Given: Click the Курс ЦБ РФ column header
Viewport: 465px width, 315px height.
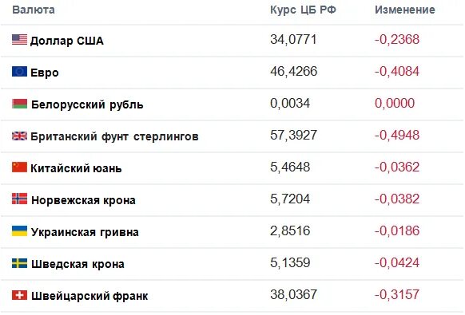Looking at the screenshot, I should [x=303, y=10].
